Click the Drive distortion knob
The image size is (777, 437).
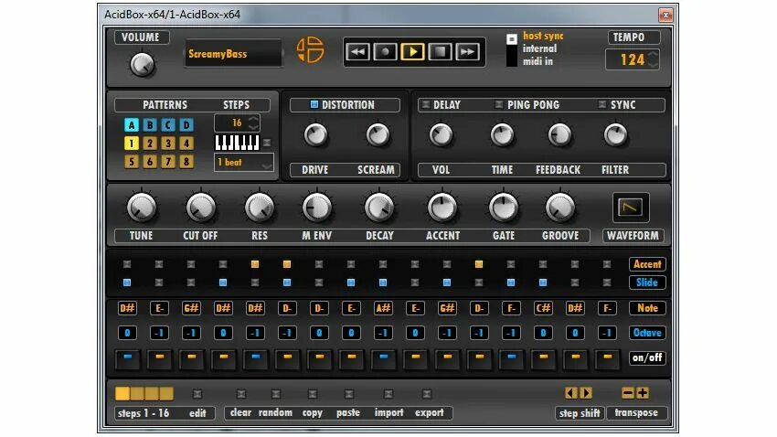tap(315, 134)
